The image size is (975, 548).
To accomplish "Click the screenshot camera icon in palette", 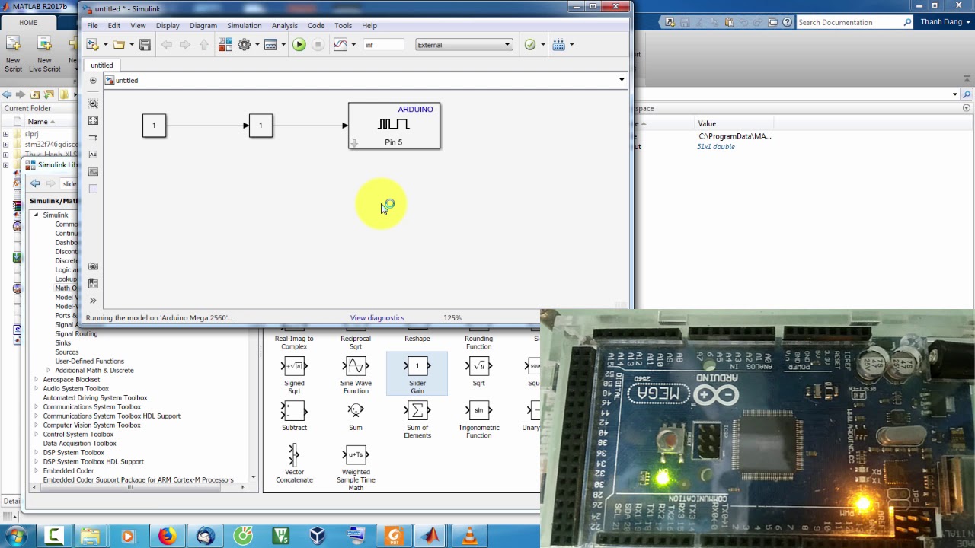I will 94,266.
